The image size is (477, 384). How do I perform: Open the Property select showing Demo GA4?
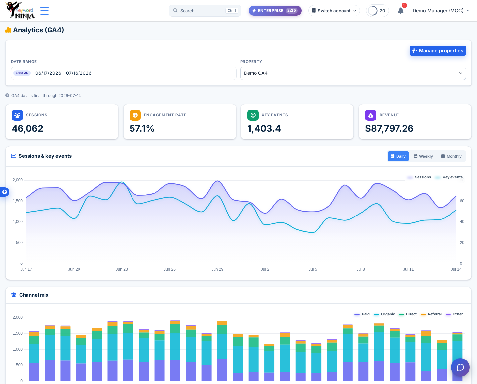353,73
